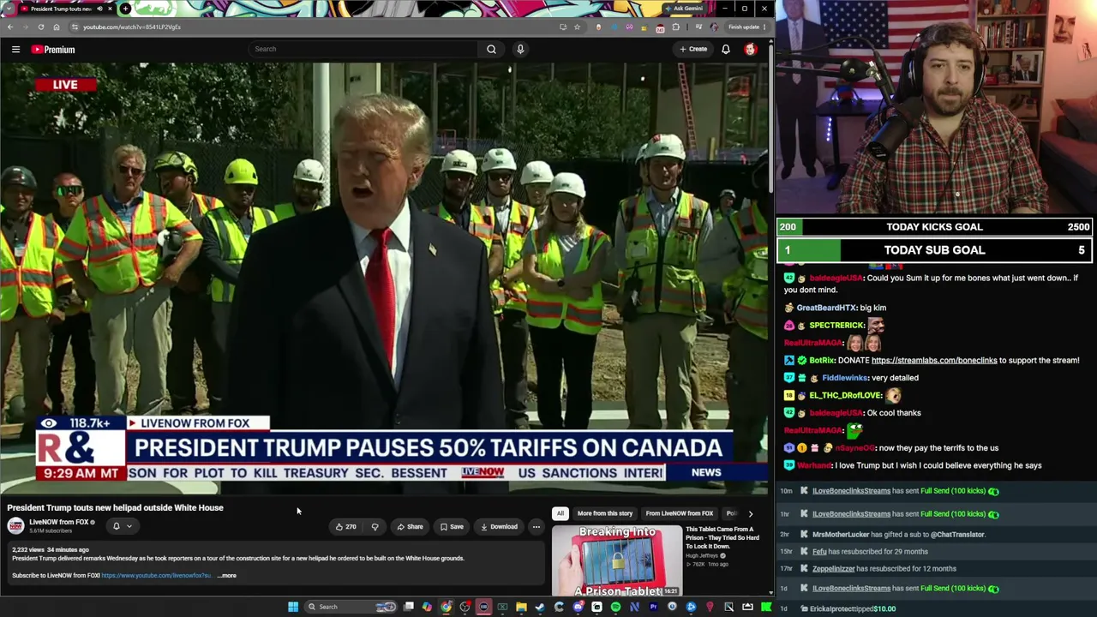This screenshot has width=1097, height=617.
Task: Open the Prison Tablet video thumbnail
Action: 617,561
